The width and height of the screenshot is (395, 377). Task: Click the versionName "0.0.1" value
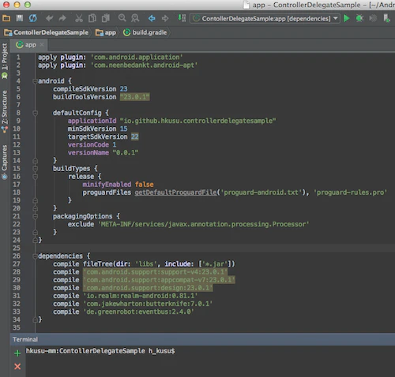126,152
